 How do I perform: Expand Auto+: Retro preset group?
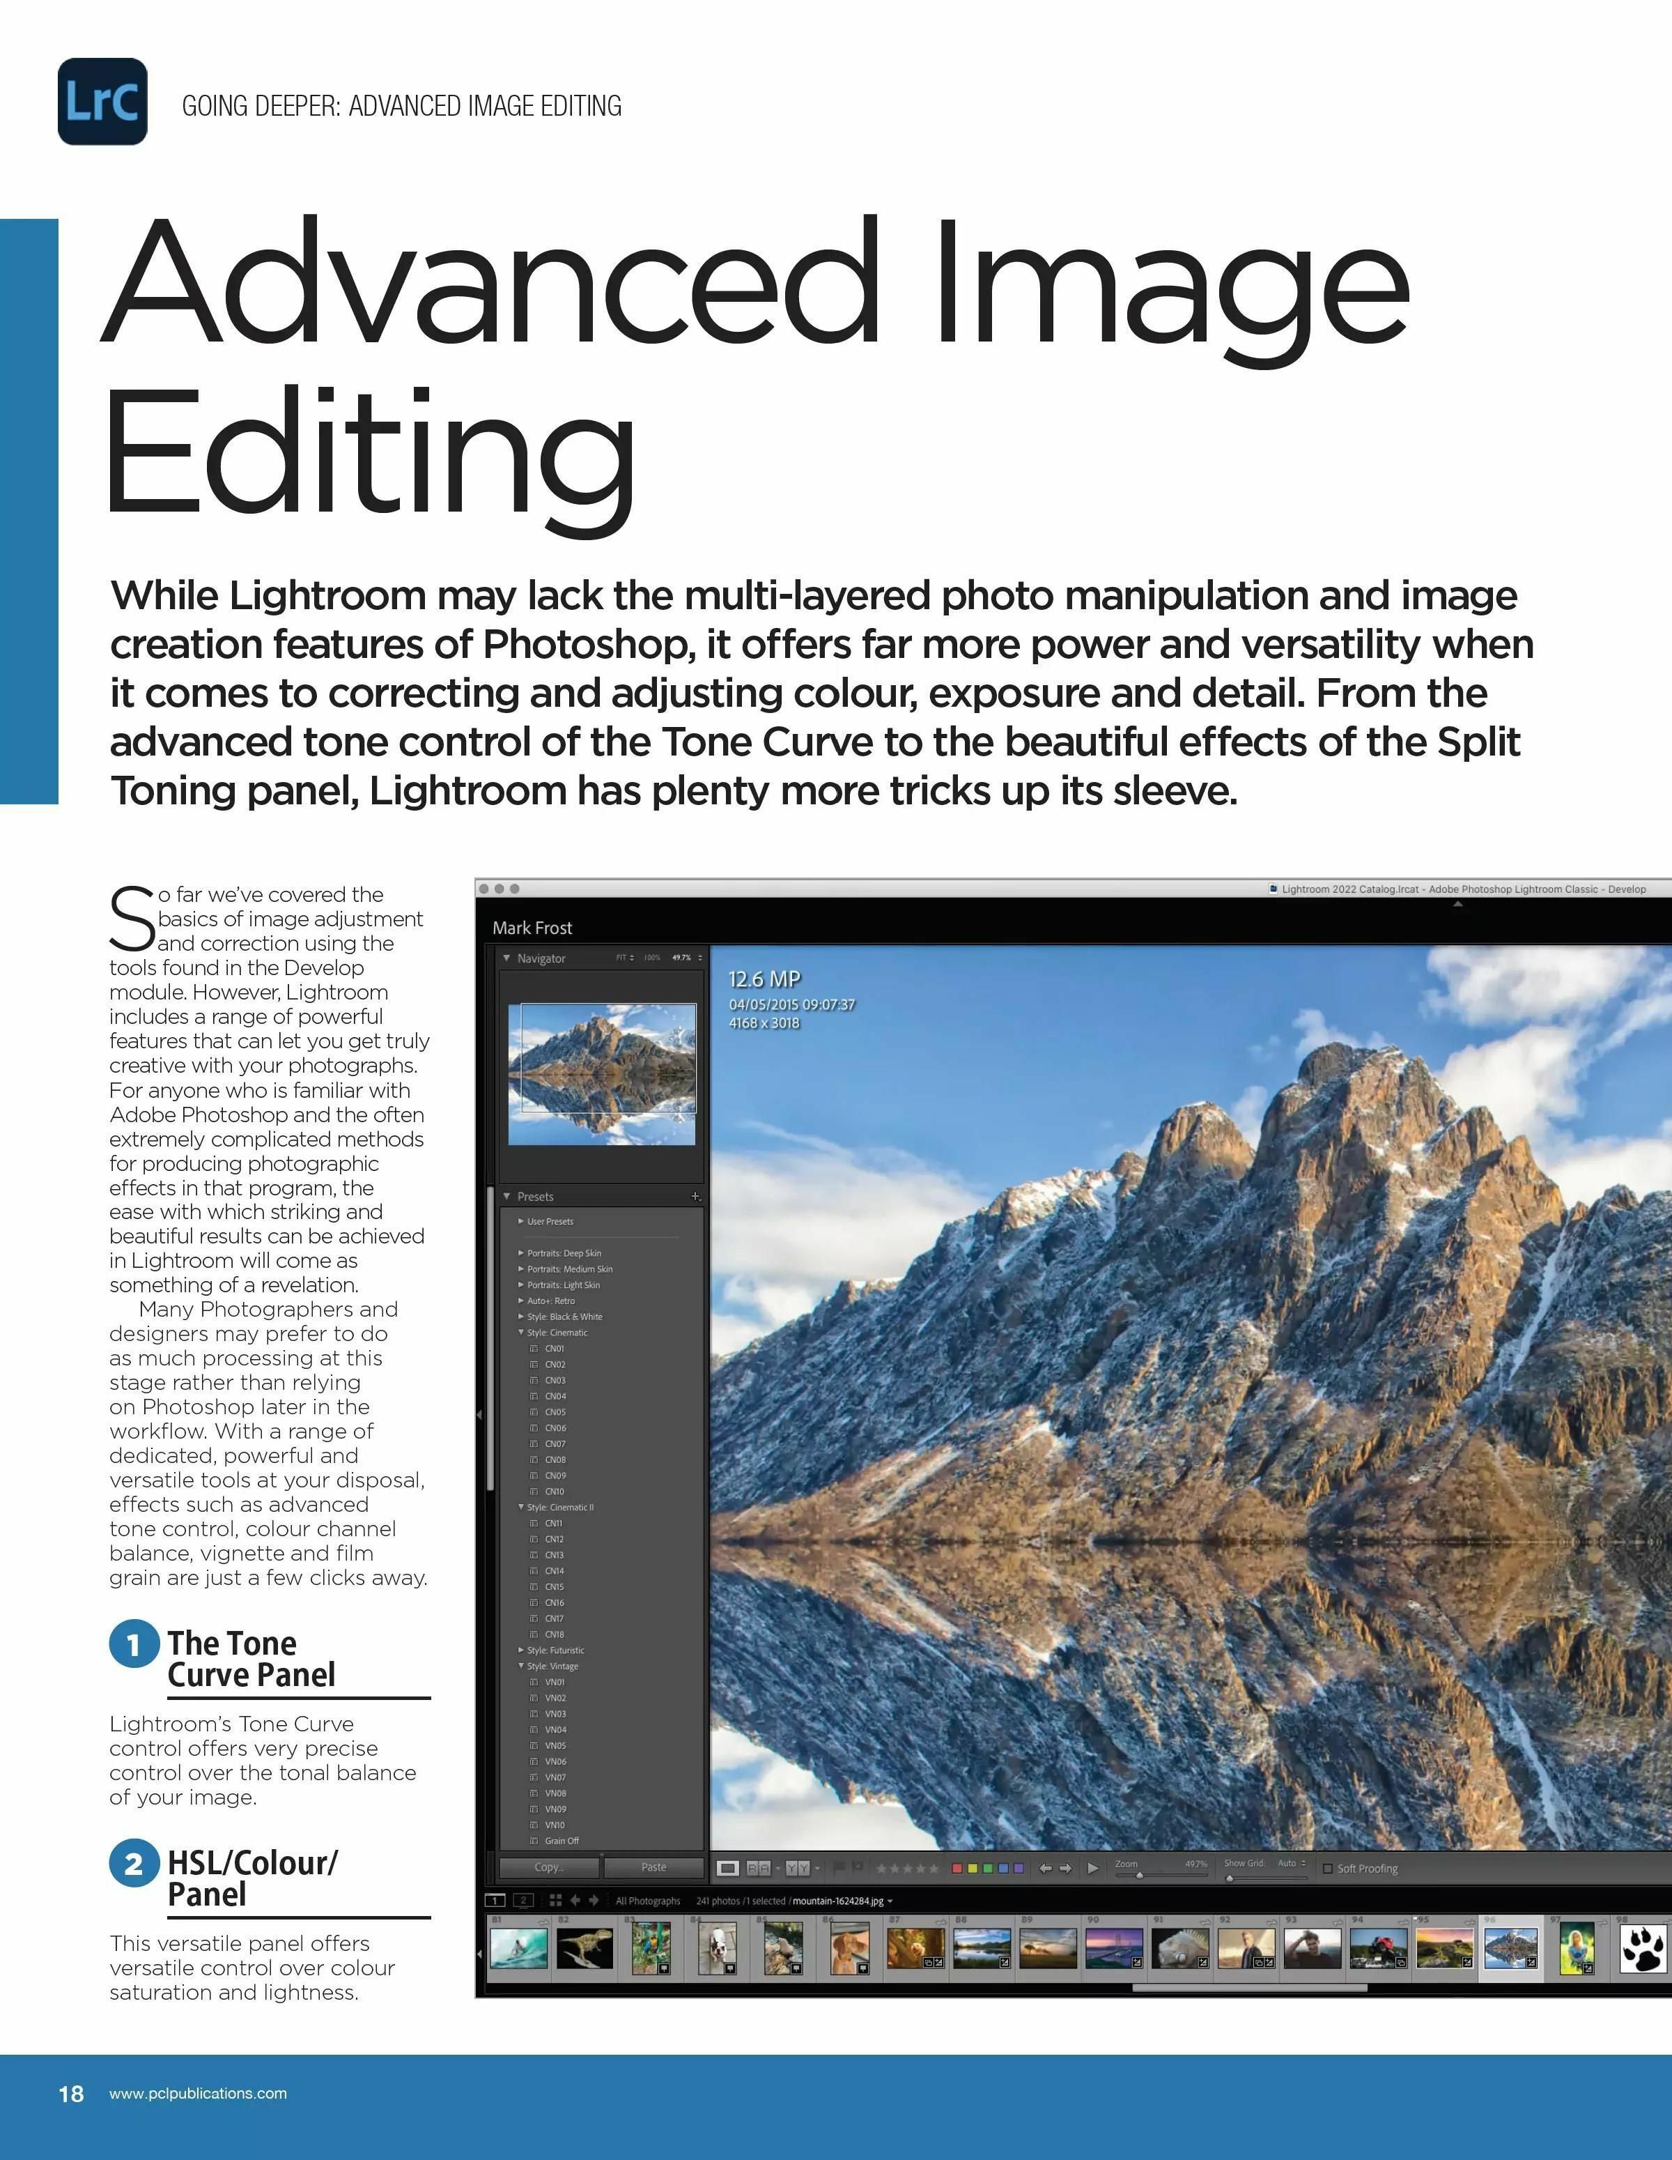coord(521,1301)
